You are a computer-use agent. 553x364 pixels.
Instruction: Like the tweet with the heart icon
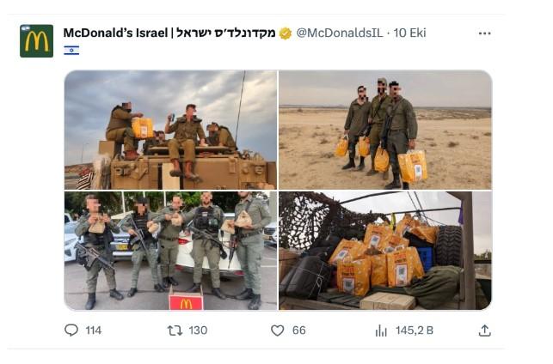[277, 331]
